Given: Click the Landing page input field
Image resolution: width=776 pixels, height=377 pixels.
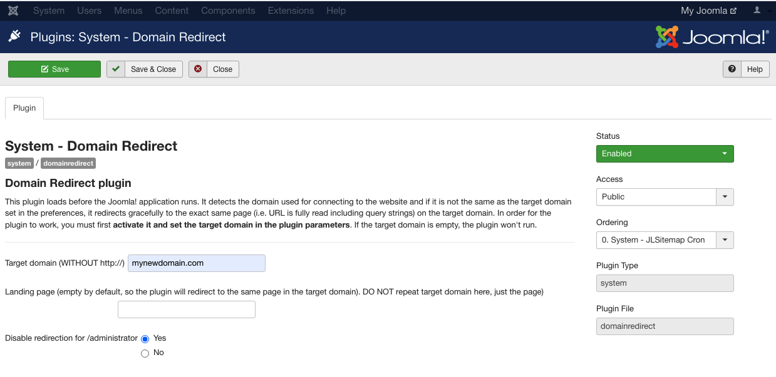Looking at the screenshot, I should coord(187,309).
